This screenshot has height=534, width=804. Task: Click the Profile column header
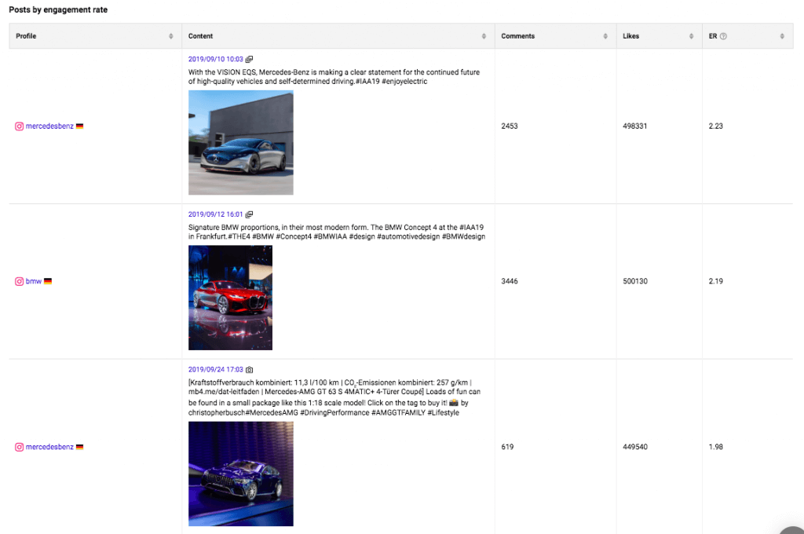95,36
